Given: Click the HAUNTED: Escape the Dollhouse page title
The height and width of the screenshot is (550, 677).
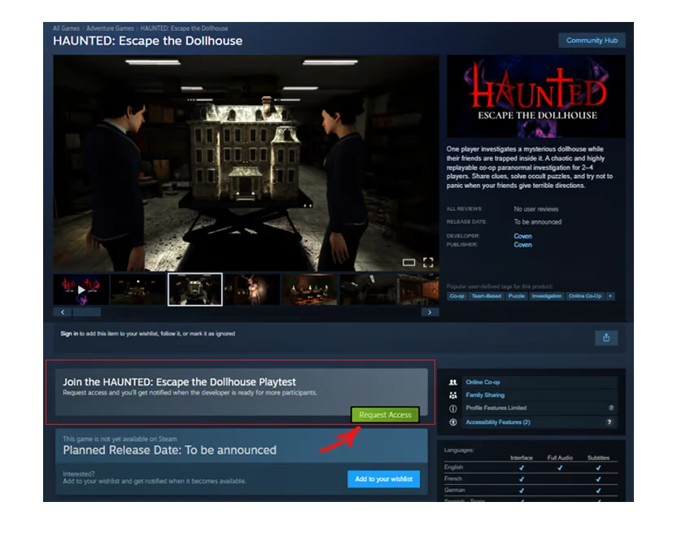Looking at the screenshot, I should [x=147, y=41].
